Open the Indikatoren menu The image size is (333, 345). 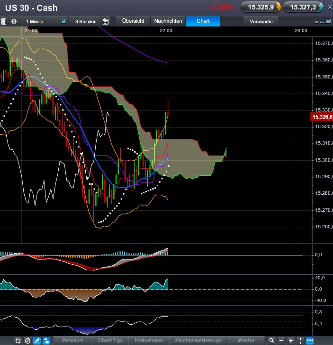pyautogui.click(x=149, y=340)
